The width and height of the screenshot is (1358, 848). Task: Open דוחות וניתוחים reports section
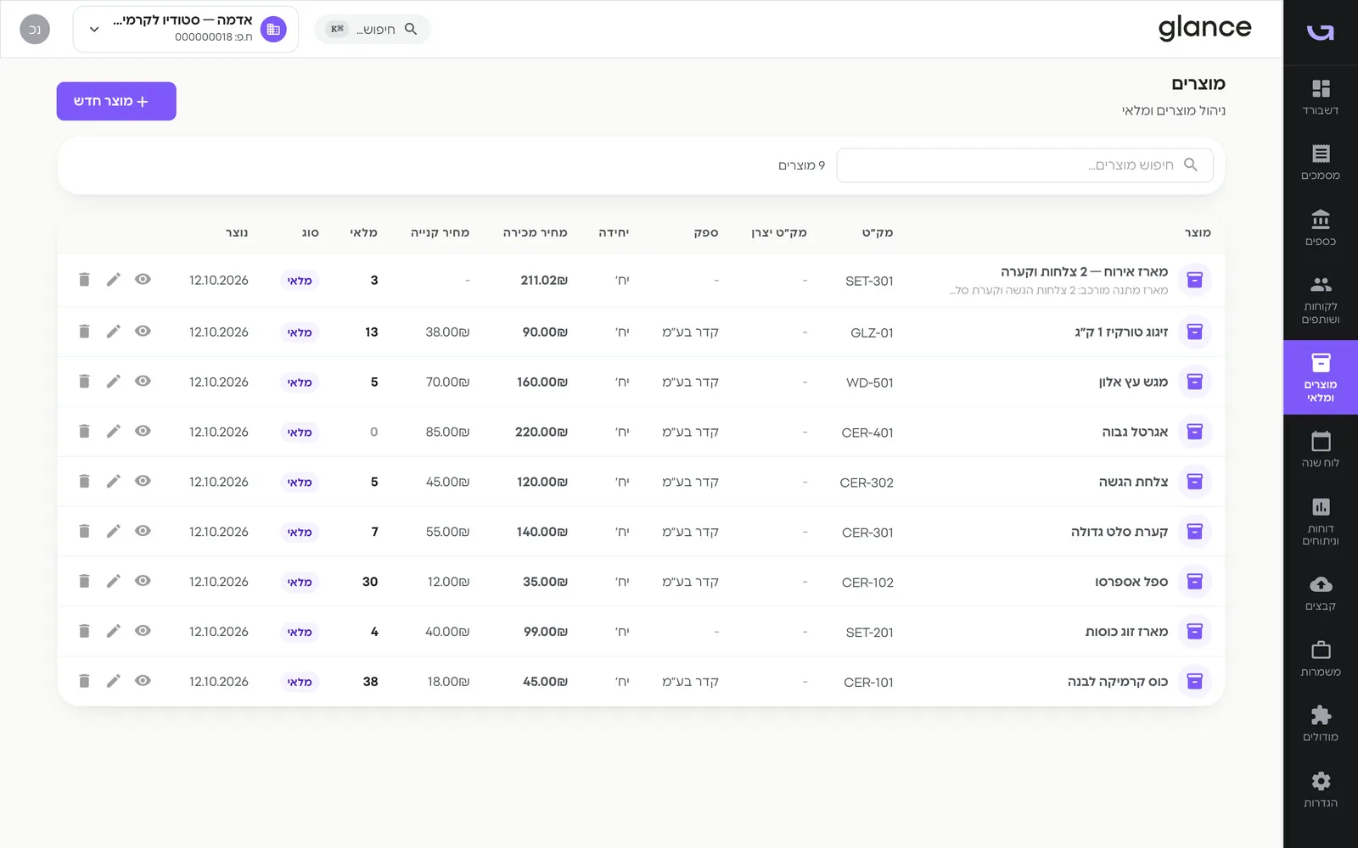click(1321, 522)
